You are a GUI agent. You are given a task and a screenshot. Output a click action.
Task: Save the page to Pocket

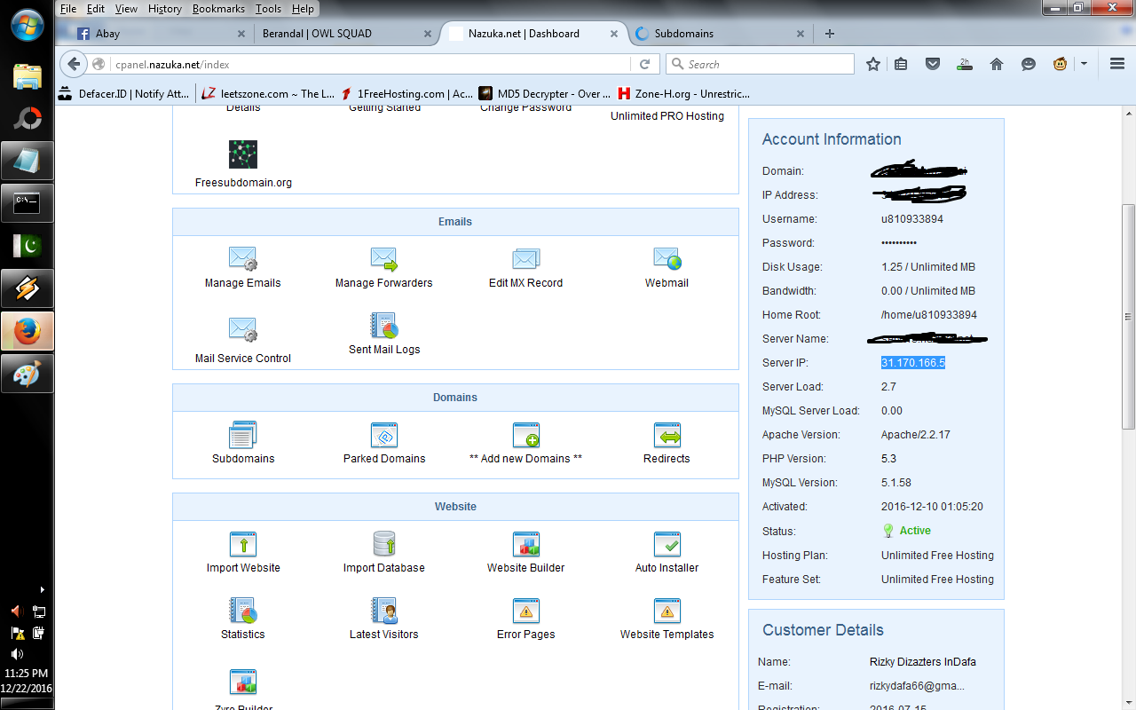(932, 64)
